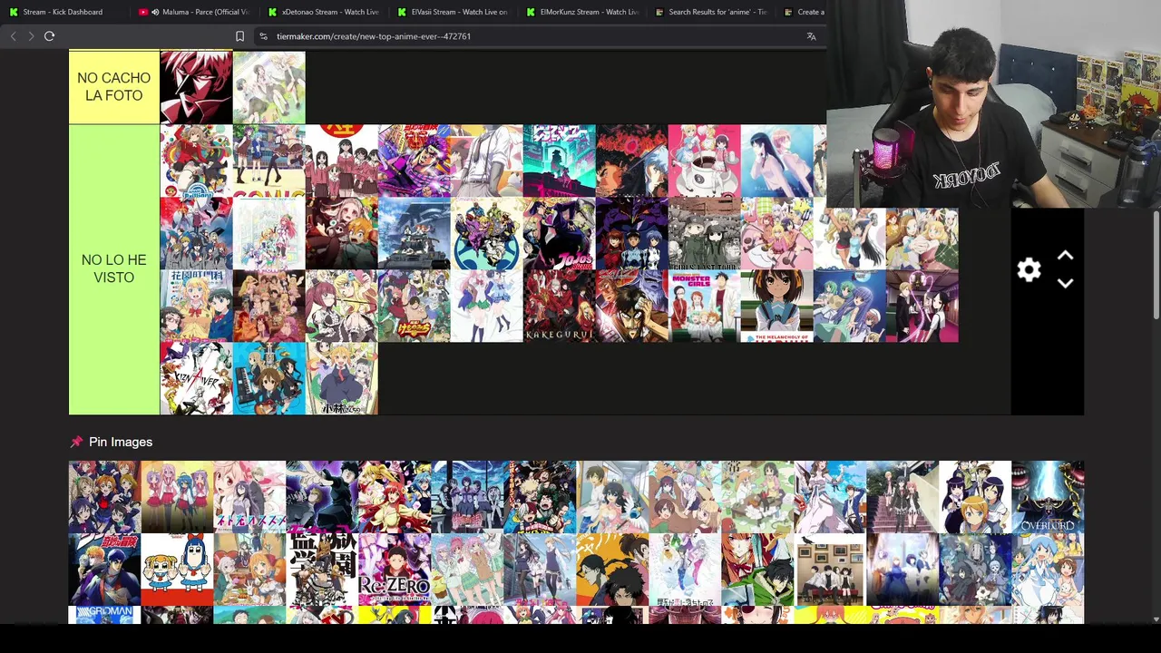Pick the Lucky Star girls image
1161x653 pixels.
click(177, 497)
